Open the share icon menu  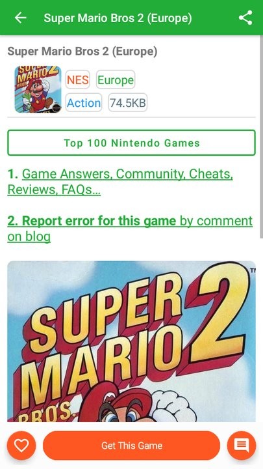[x=245, y=18]
